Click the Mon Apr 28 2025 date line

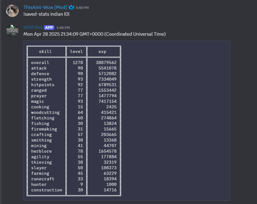coord(95,34)
